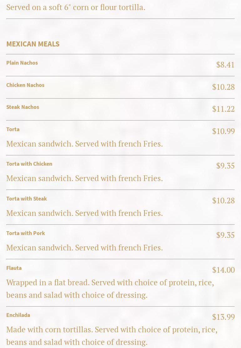
Task: Select the Torta with Steak item
Action: [x=27, y=199]
